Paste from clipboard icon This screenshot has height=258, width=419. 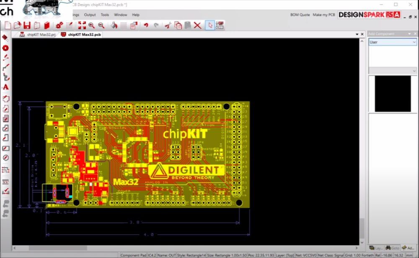(x=188, y=26)
